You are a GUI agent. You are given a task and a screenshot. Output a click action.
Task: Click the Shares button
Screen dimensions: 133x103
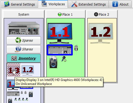24,49
